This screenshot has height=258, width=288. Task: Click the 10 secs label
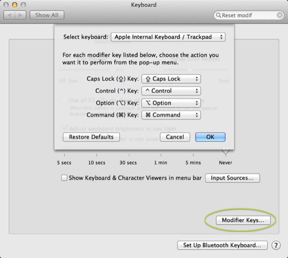pos(96,162)
